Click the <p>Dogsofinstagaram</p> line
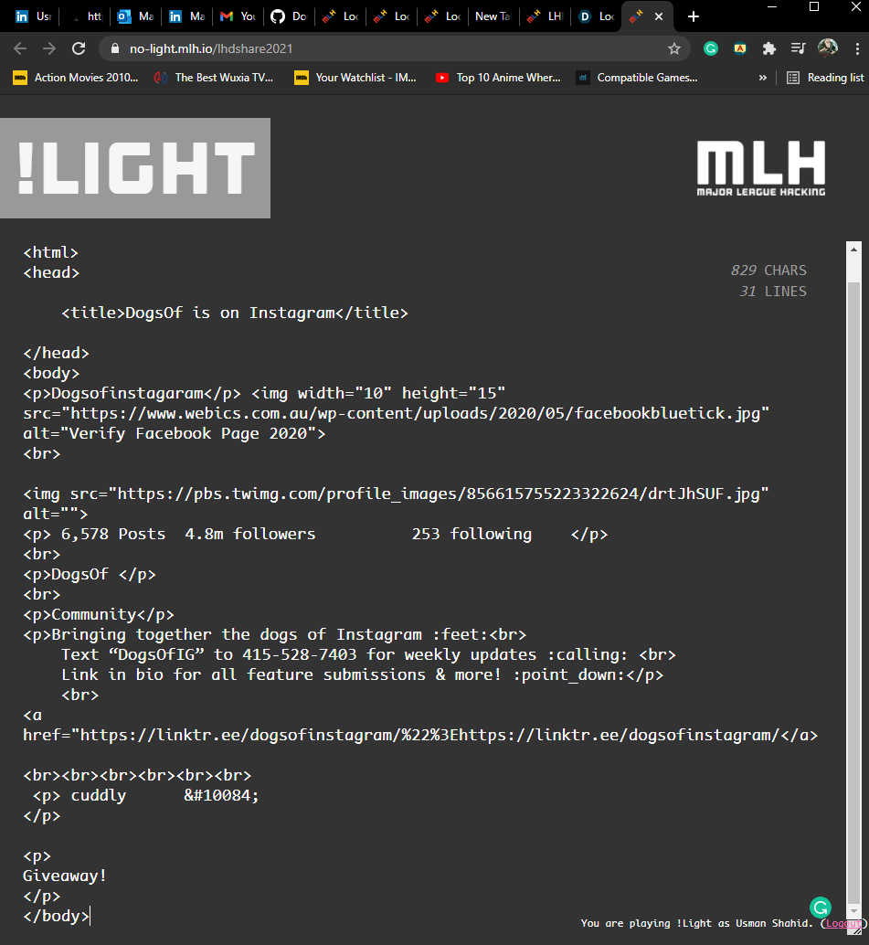869x945 pixels. coord(264,394)
